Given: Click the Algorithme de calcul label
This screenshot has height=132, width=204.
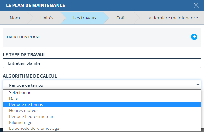Looking at the screenshot, I should click(30, 76).
